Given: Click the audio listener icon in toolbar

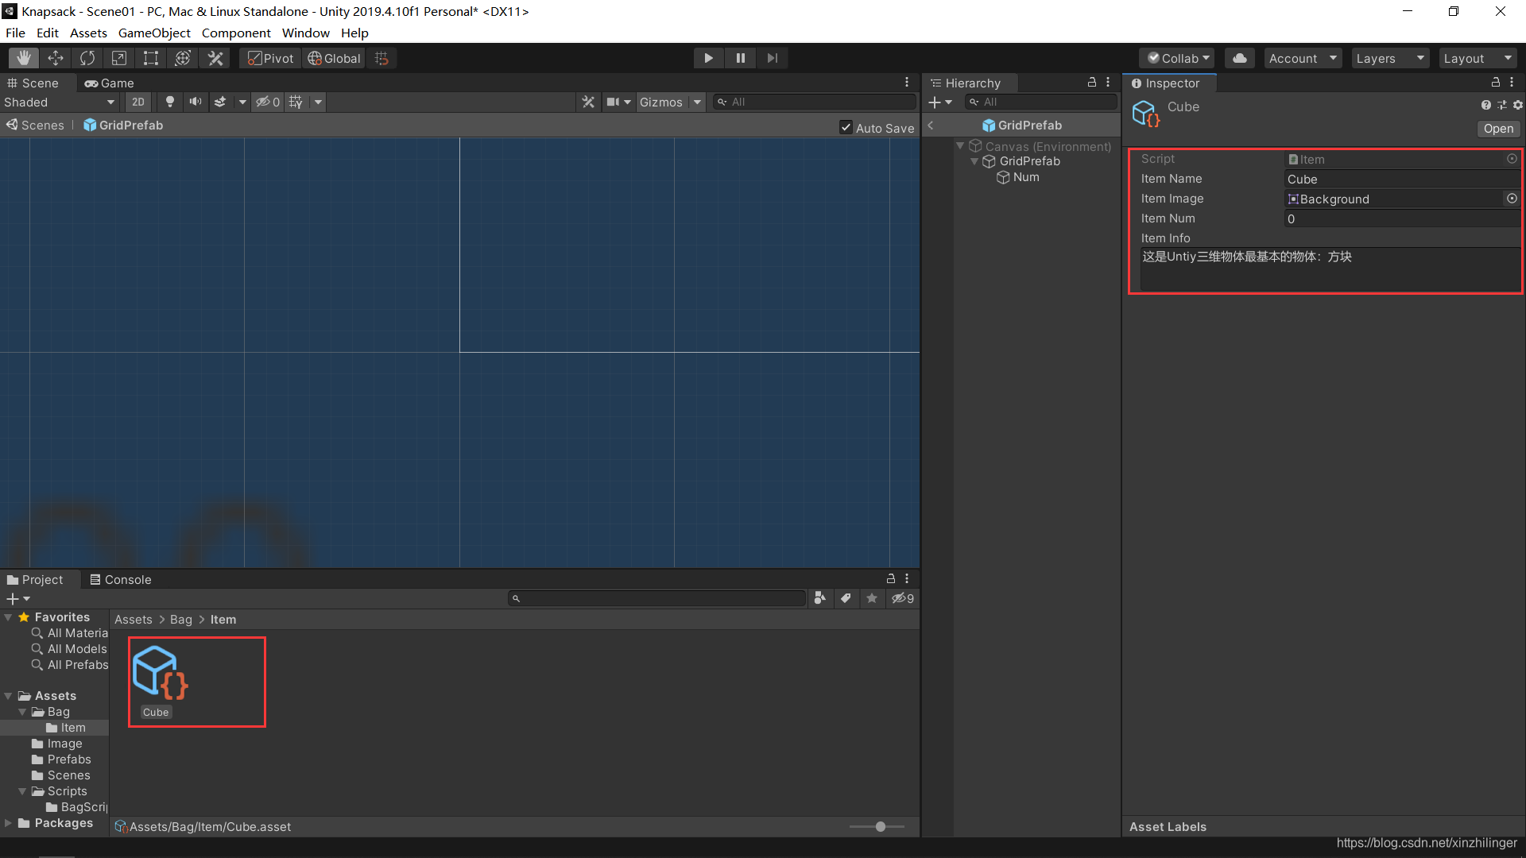Looking at the screenshot, I should coord(195,102).
